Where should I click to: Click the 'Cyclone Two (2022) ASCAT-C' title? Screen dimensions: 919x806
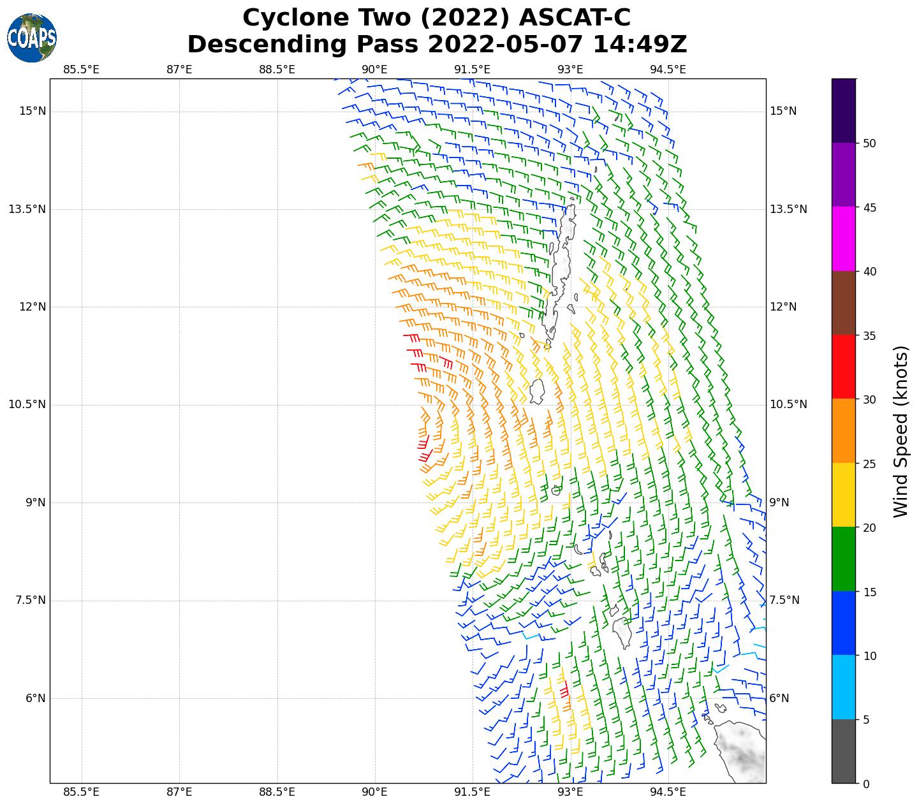436,17
